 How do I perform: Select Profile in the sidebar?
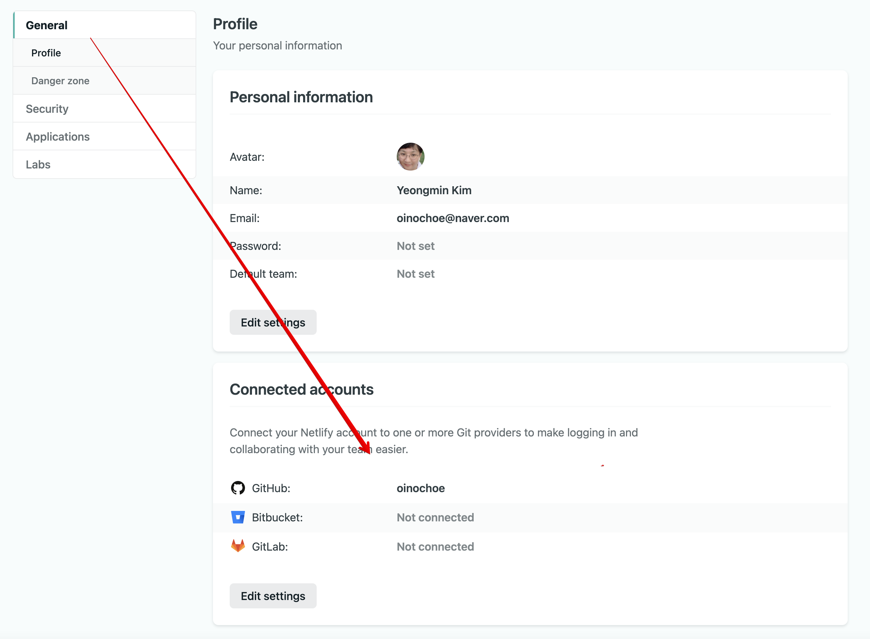[x=46, y=53]
